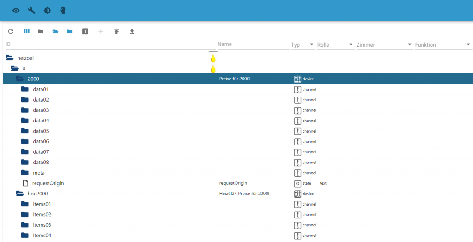Open the Typ filter dropdown

coord(302,45)
